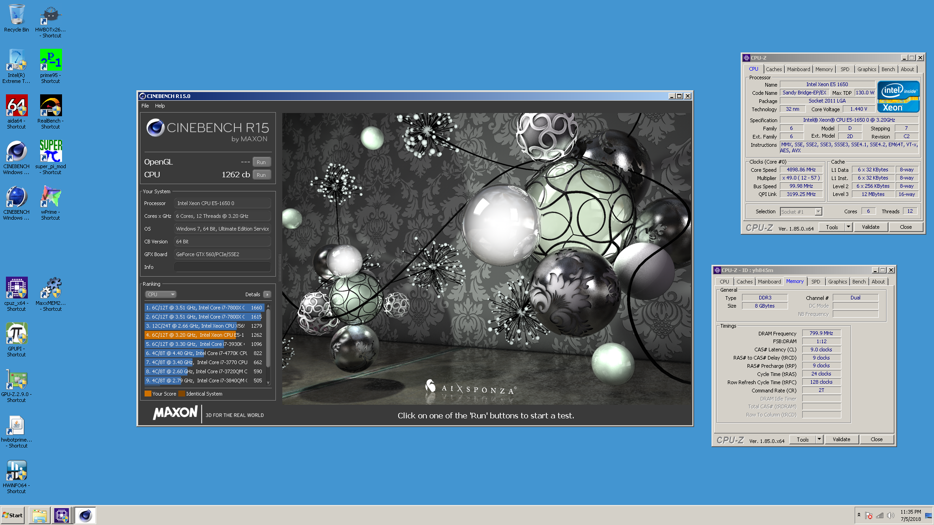Switch to Mainboard tab in top CPU-Z window
Image resolution: width=934 pixels, height=525 pixels.
coord(799,69)
